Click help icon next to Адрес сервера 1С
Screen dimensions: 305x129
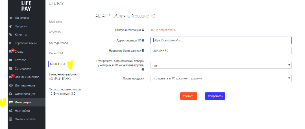[143, 40]
